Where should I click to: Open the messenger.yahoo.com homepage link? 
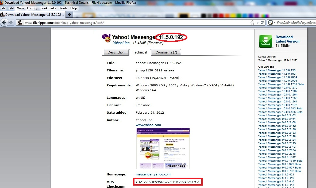tap(153, 174)
